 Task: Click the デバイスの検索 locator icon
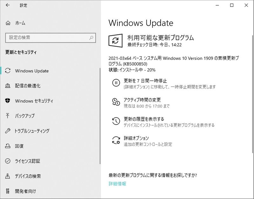8,176
